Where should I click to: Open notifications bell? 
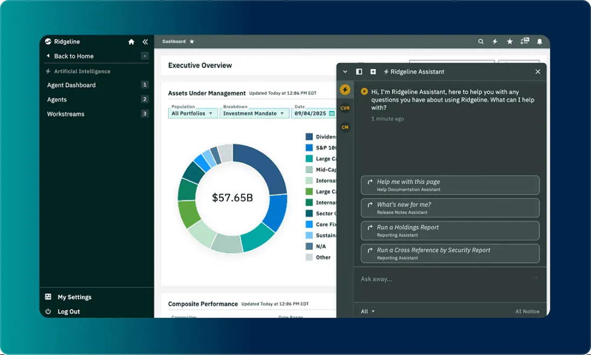pyautogui.click(x=539, y=42)
